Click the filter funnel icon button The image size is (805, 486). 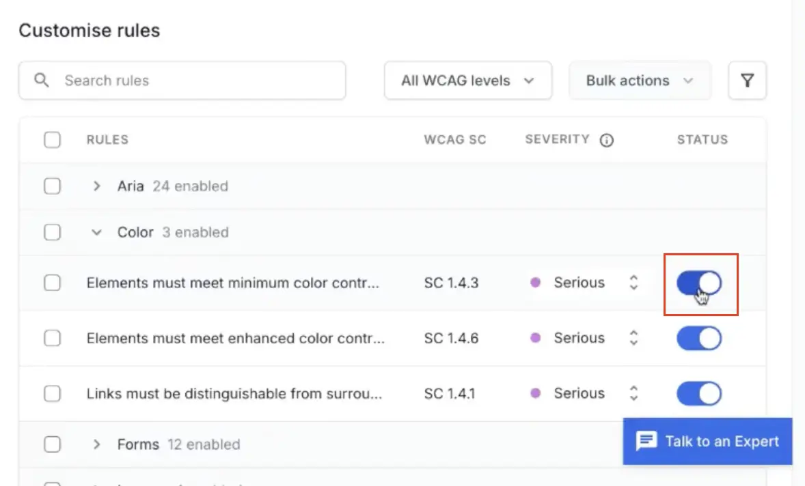(747, 81)
